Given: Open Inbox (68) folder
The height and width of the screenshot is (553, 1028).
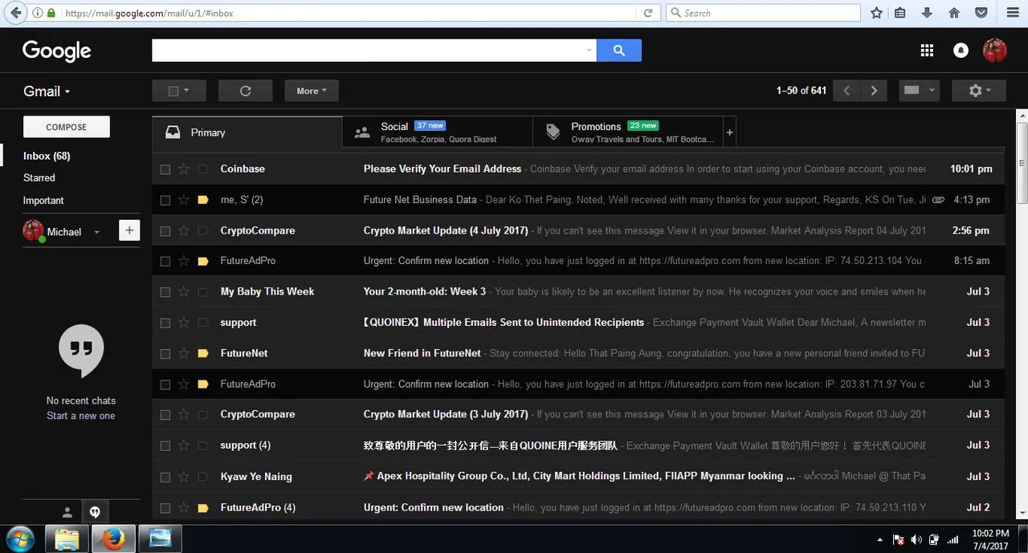Looking at the screenshot, I should pos(47,156).
